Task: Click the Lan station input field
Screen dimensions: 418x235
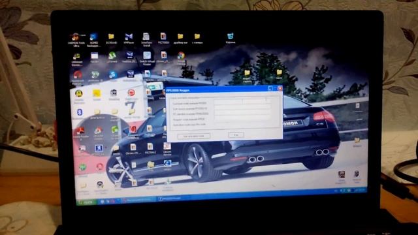Action: pos(242,107)
